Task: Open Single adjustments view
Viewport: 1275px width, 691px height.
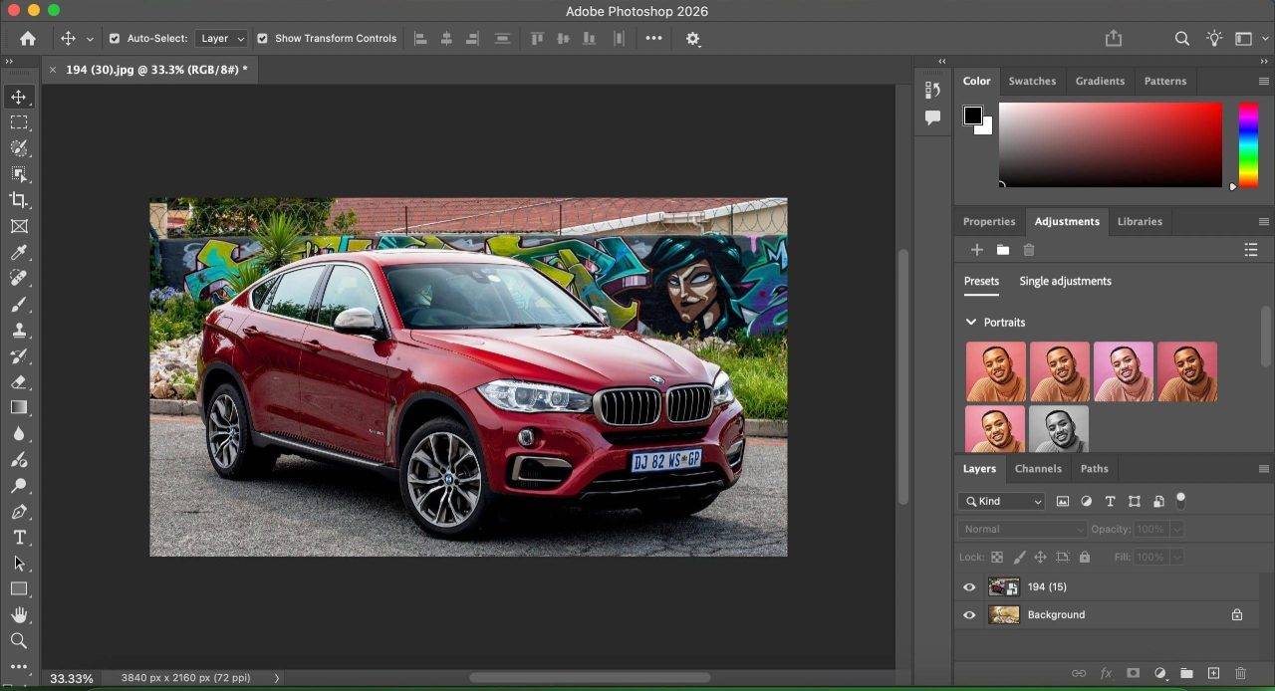Action: pyautogui.click(x=1065, y=281)
